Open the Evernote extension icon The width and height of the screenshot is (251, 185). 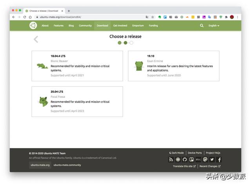click(160, 17)
